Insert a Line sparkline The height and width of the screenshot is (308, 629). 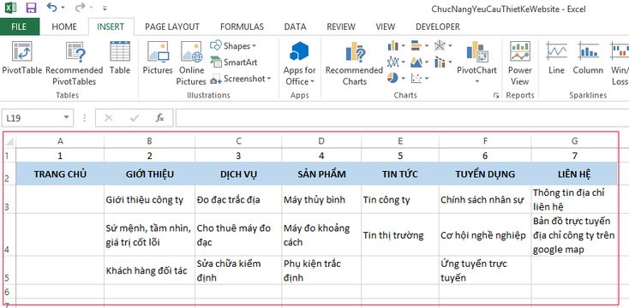[556, 58]
